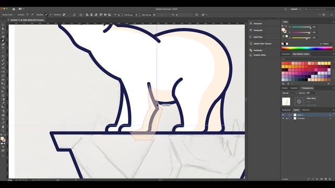Click the Fill and Stroke swatch in toolbar
Image resolution: width=335 pixels, height=188 pixels.
pos(3,139)
